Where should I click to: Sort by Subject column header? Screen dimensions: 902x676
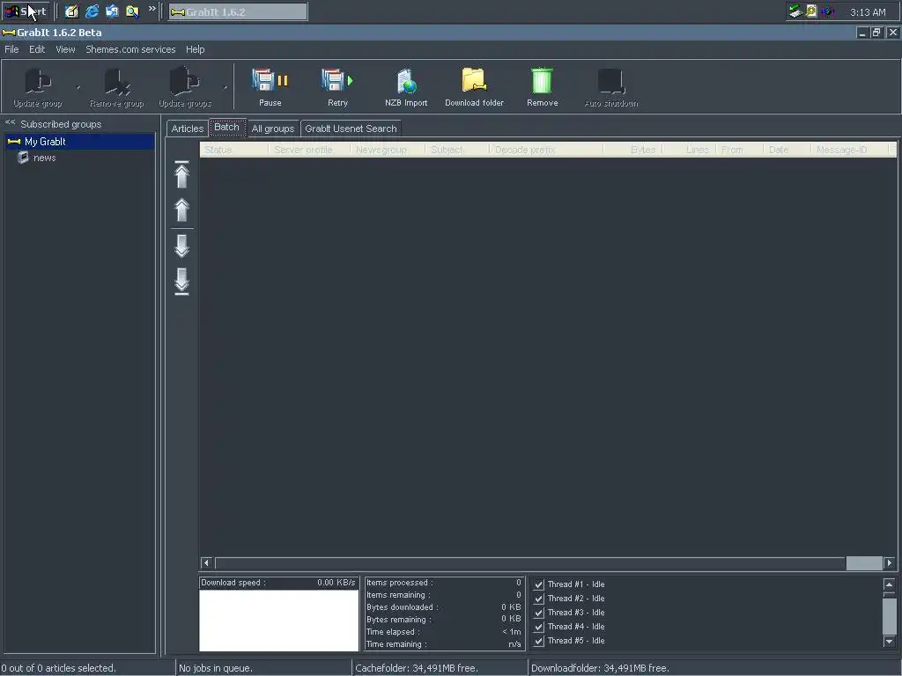pos(457,150)
